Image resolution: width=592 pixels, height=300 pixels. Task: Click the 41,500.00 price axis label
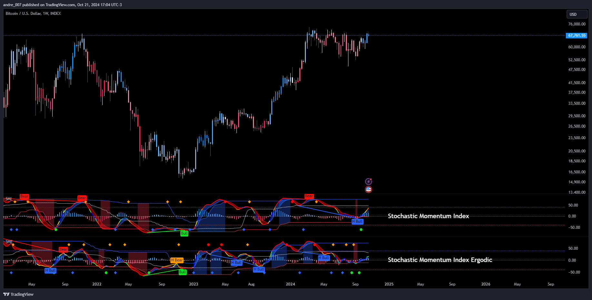577,83
